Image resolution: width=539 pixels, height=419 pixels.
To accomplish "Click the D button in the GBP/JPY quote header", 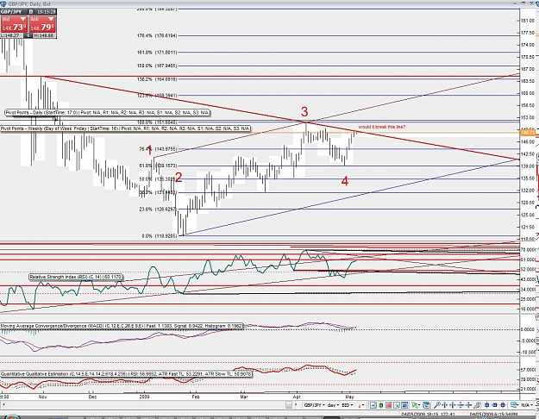I will click(30, 12).
